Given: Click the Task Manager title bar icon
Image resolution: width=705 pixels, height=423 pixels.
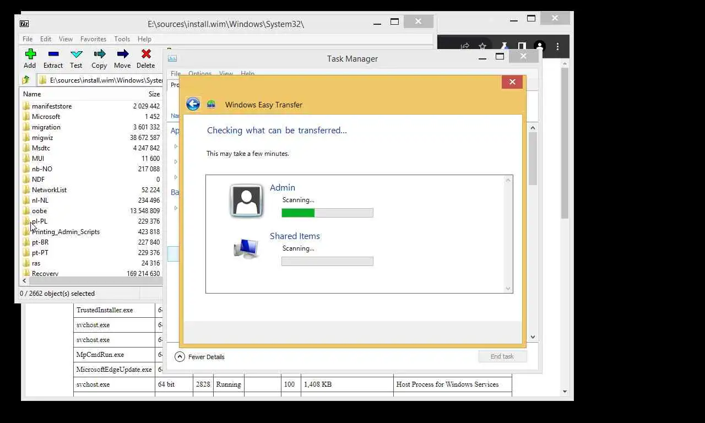Looking at the screenshot, I should click(x=172, y=58).
